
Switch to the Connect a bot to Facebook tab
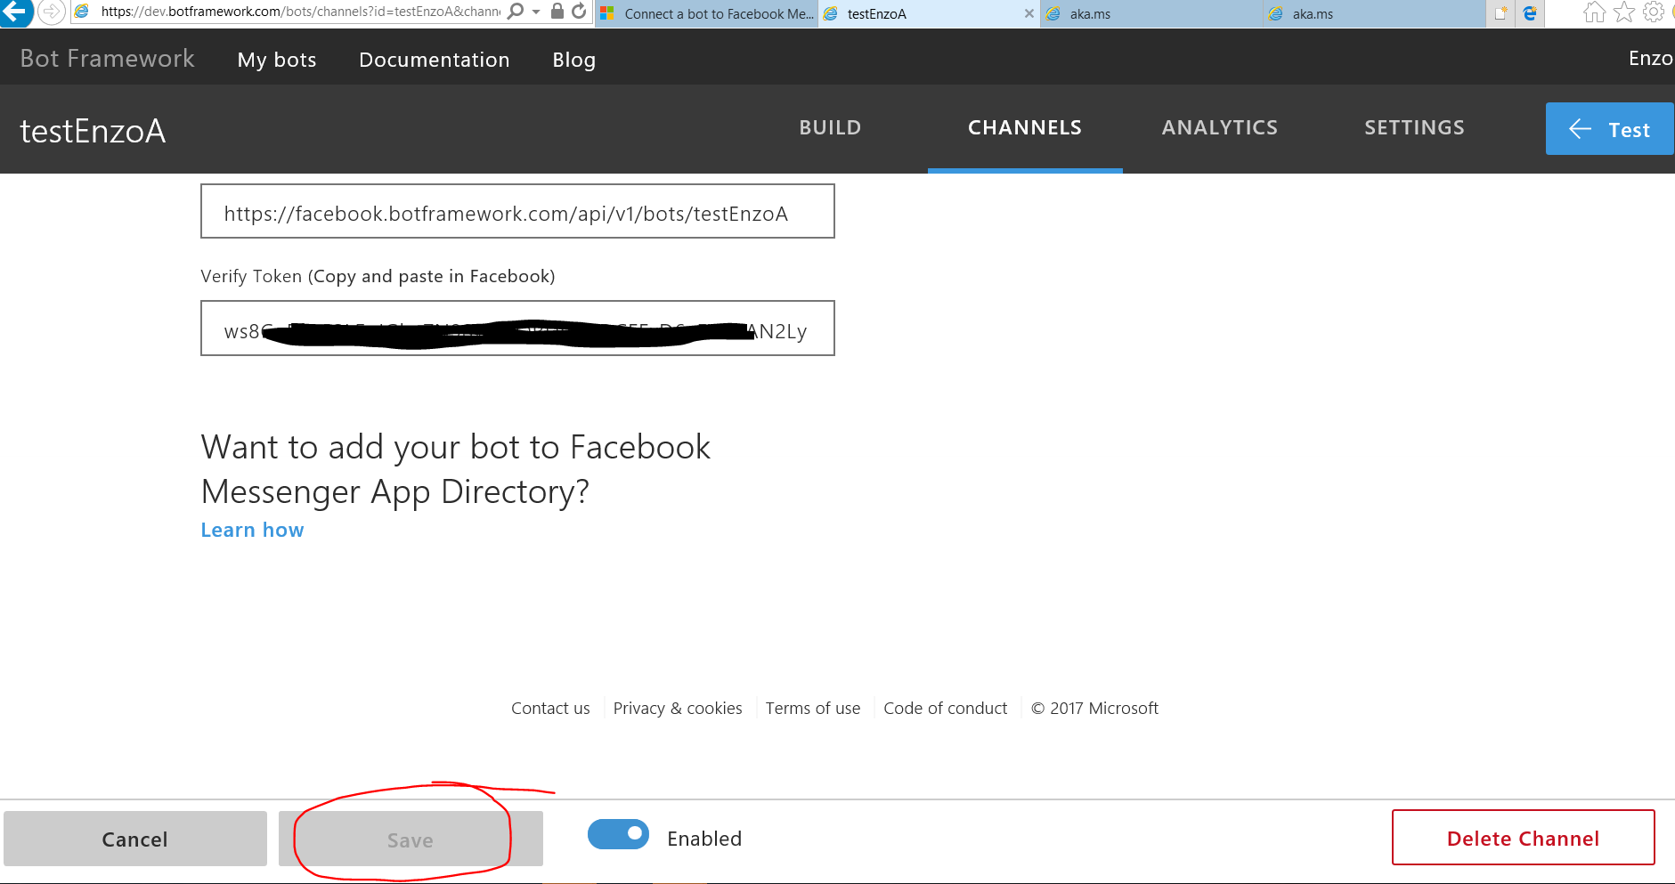pyautogui.click(x=707, y=14)
